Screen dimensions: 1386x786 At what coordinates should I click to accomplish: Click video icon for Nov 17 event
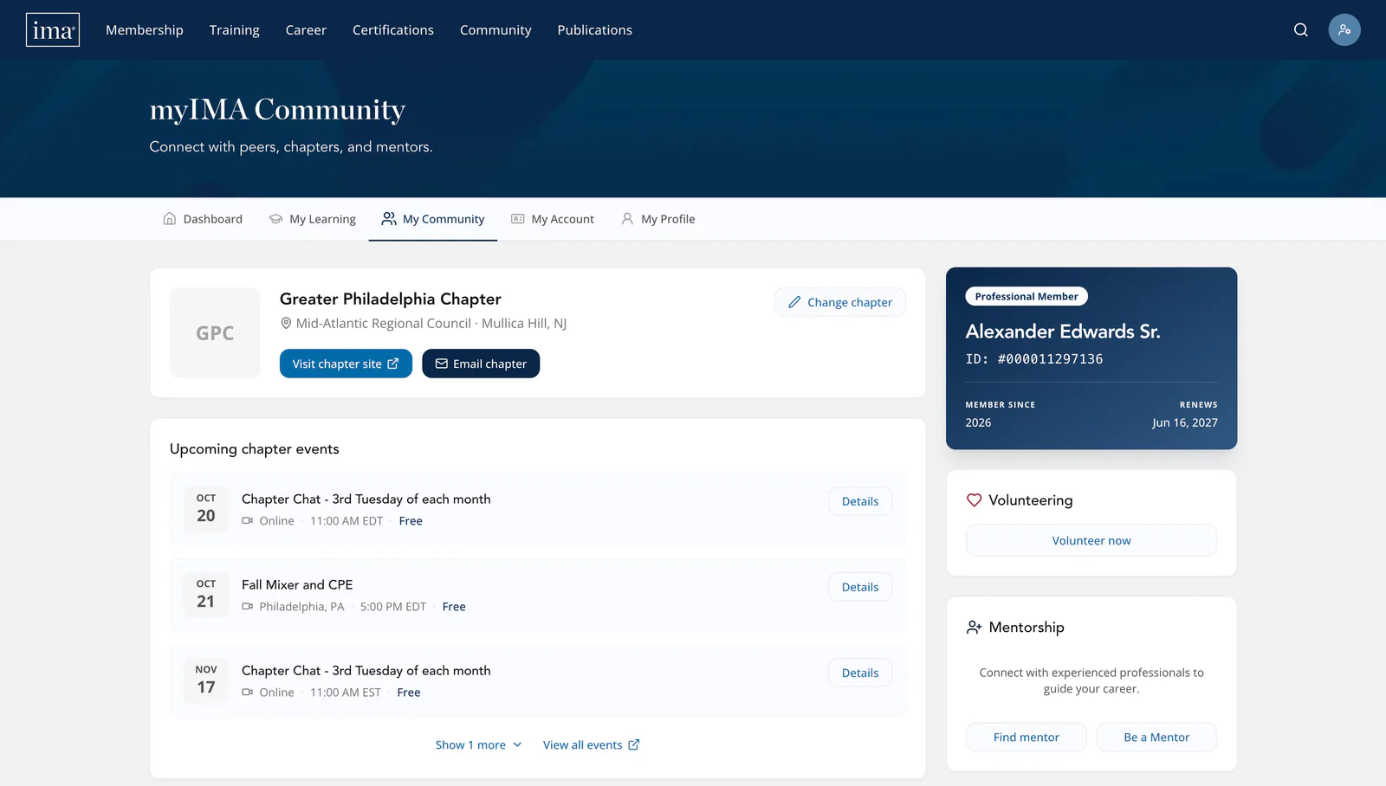coord(248,693)
